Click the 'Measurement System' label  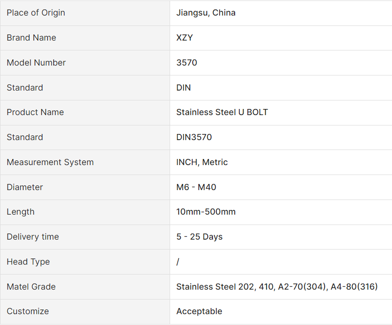[x=50, y=162]
